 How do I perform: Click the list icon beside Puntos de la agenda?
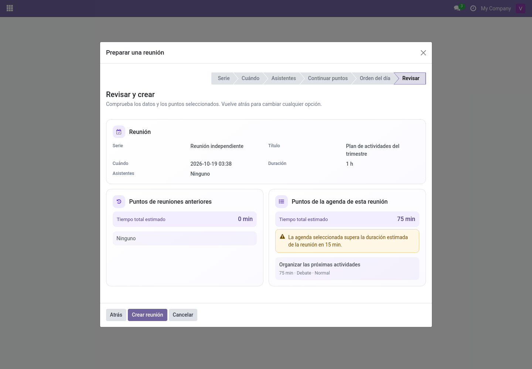(x=282, y=201)
